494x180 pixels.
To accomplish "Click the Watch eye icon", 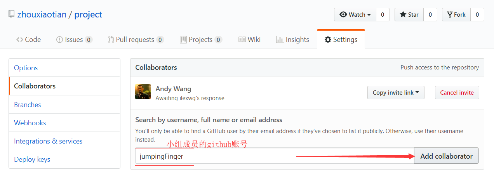I will click(x=343, y=15).
